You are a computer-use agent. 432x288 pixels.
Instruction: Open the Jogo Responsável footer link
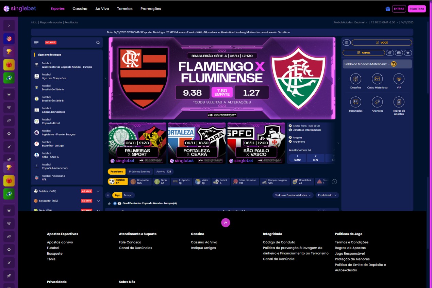349,254
